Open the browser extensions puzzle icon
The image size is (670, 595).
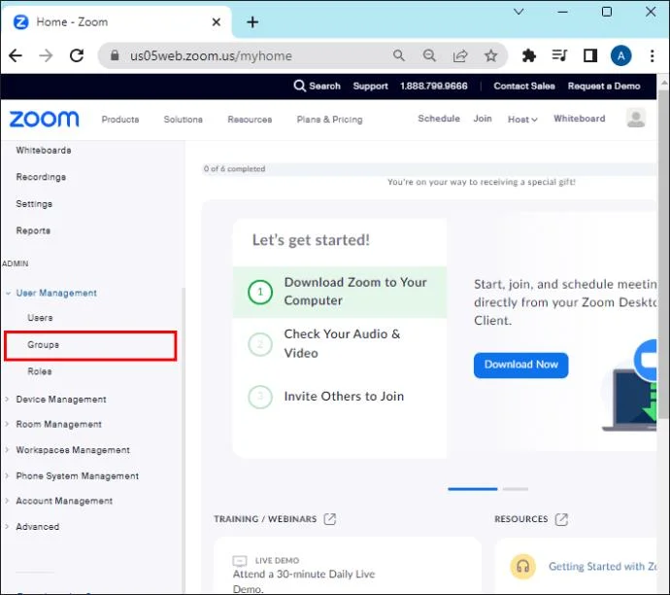[x=528, y=55]
